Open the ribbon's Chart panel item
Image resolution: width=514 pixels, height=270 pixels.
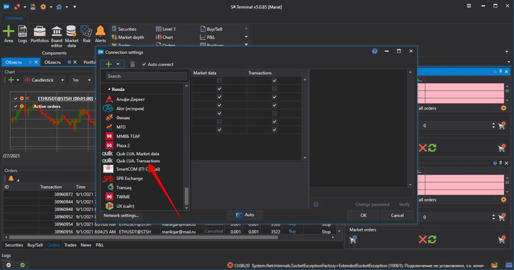164,37
